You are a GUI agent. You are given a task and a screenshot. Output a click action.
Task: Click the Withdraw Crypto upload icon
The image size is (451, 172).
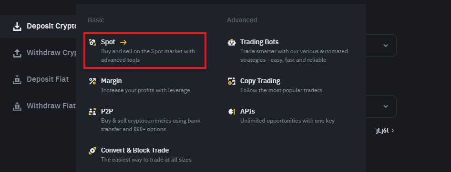click(x=17, y=53)
